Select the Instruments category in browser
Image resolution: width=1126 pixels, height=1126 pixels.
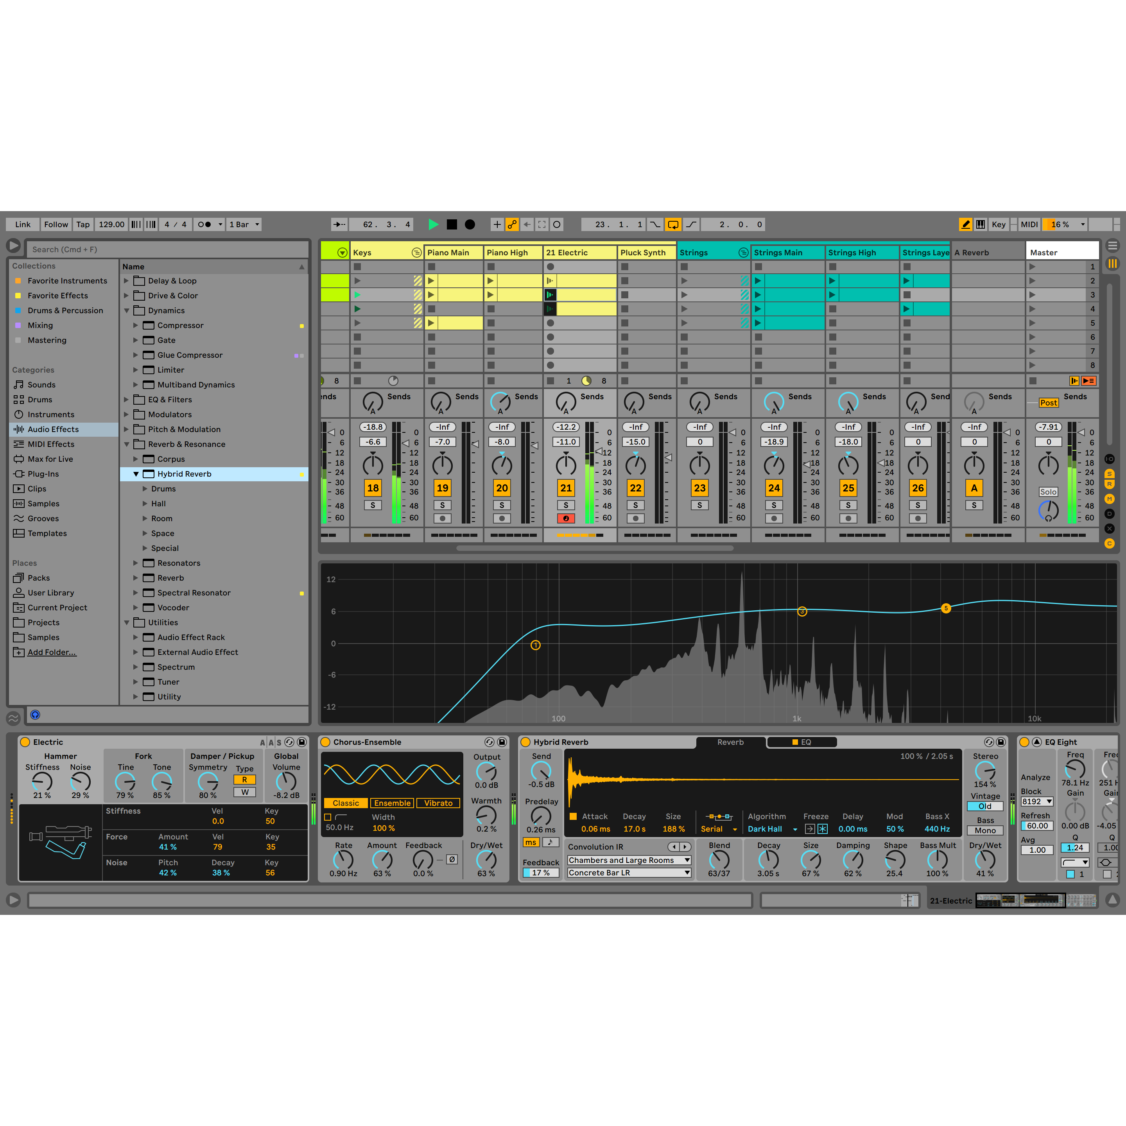(x=51, y=414)
